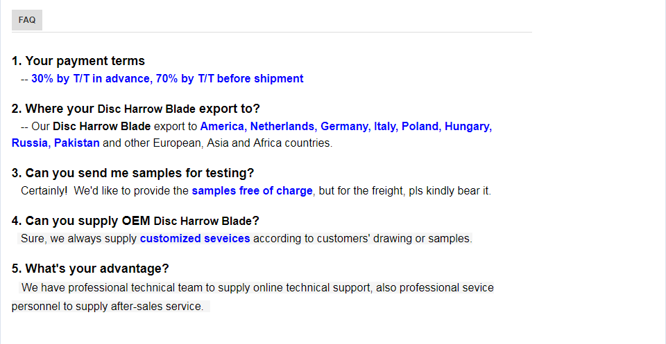Select the Germany link
666x344 pixels.
coord(345,127)
